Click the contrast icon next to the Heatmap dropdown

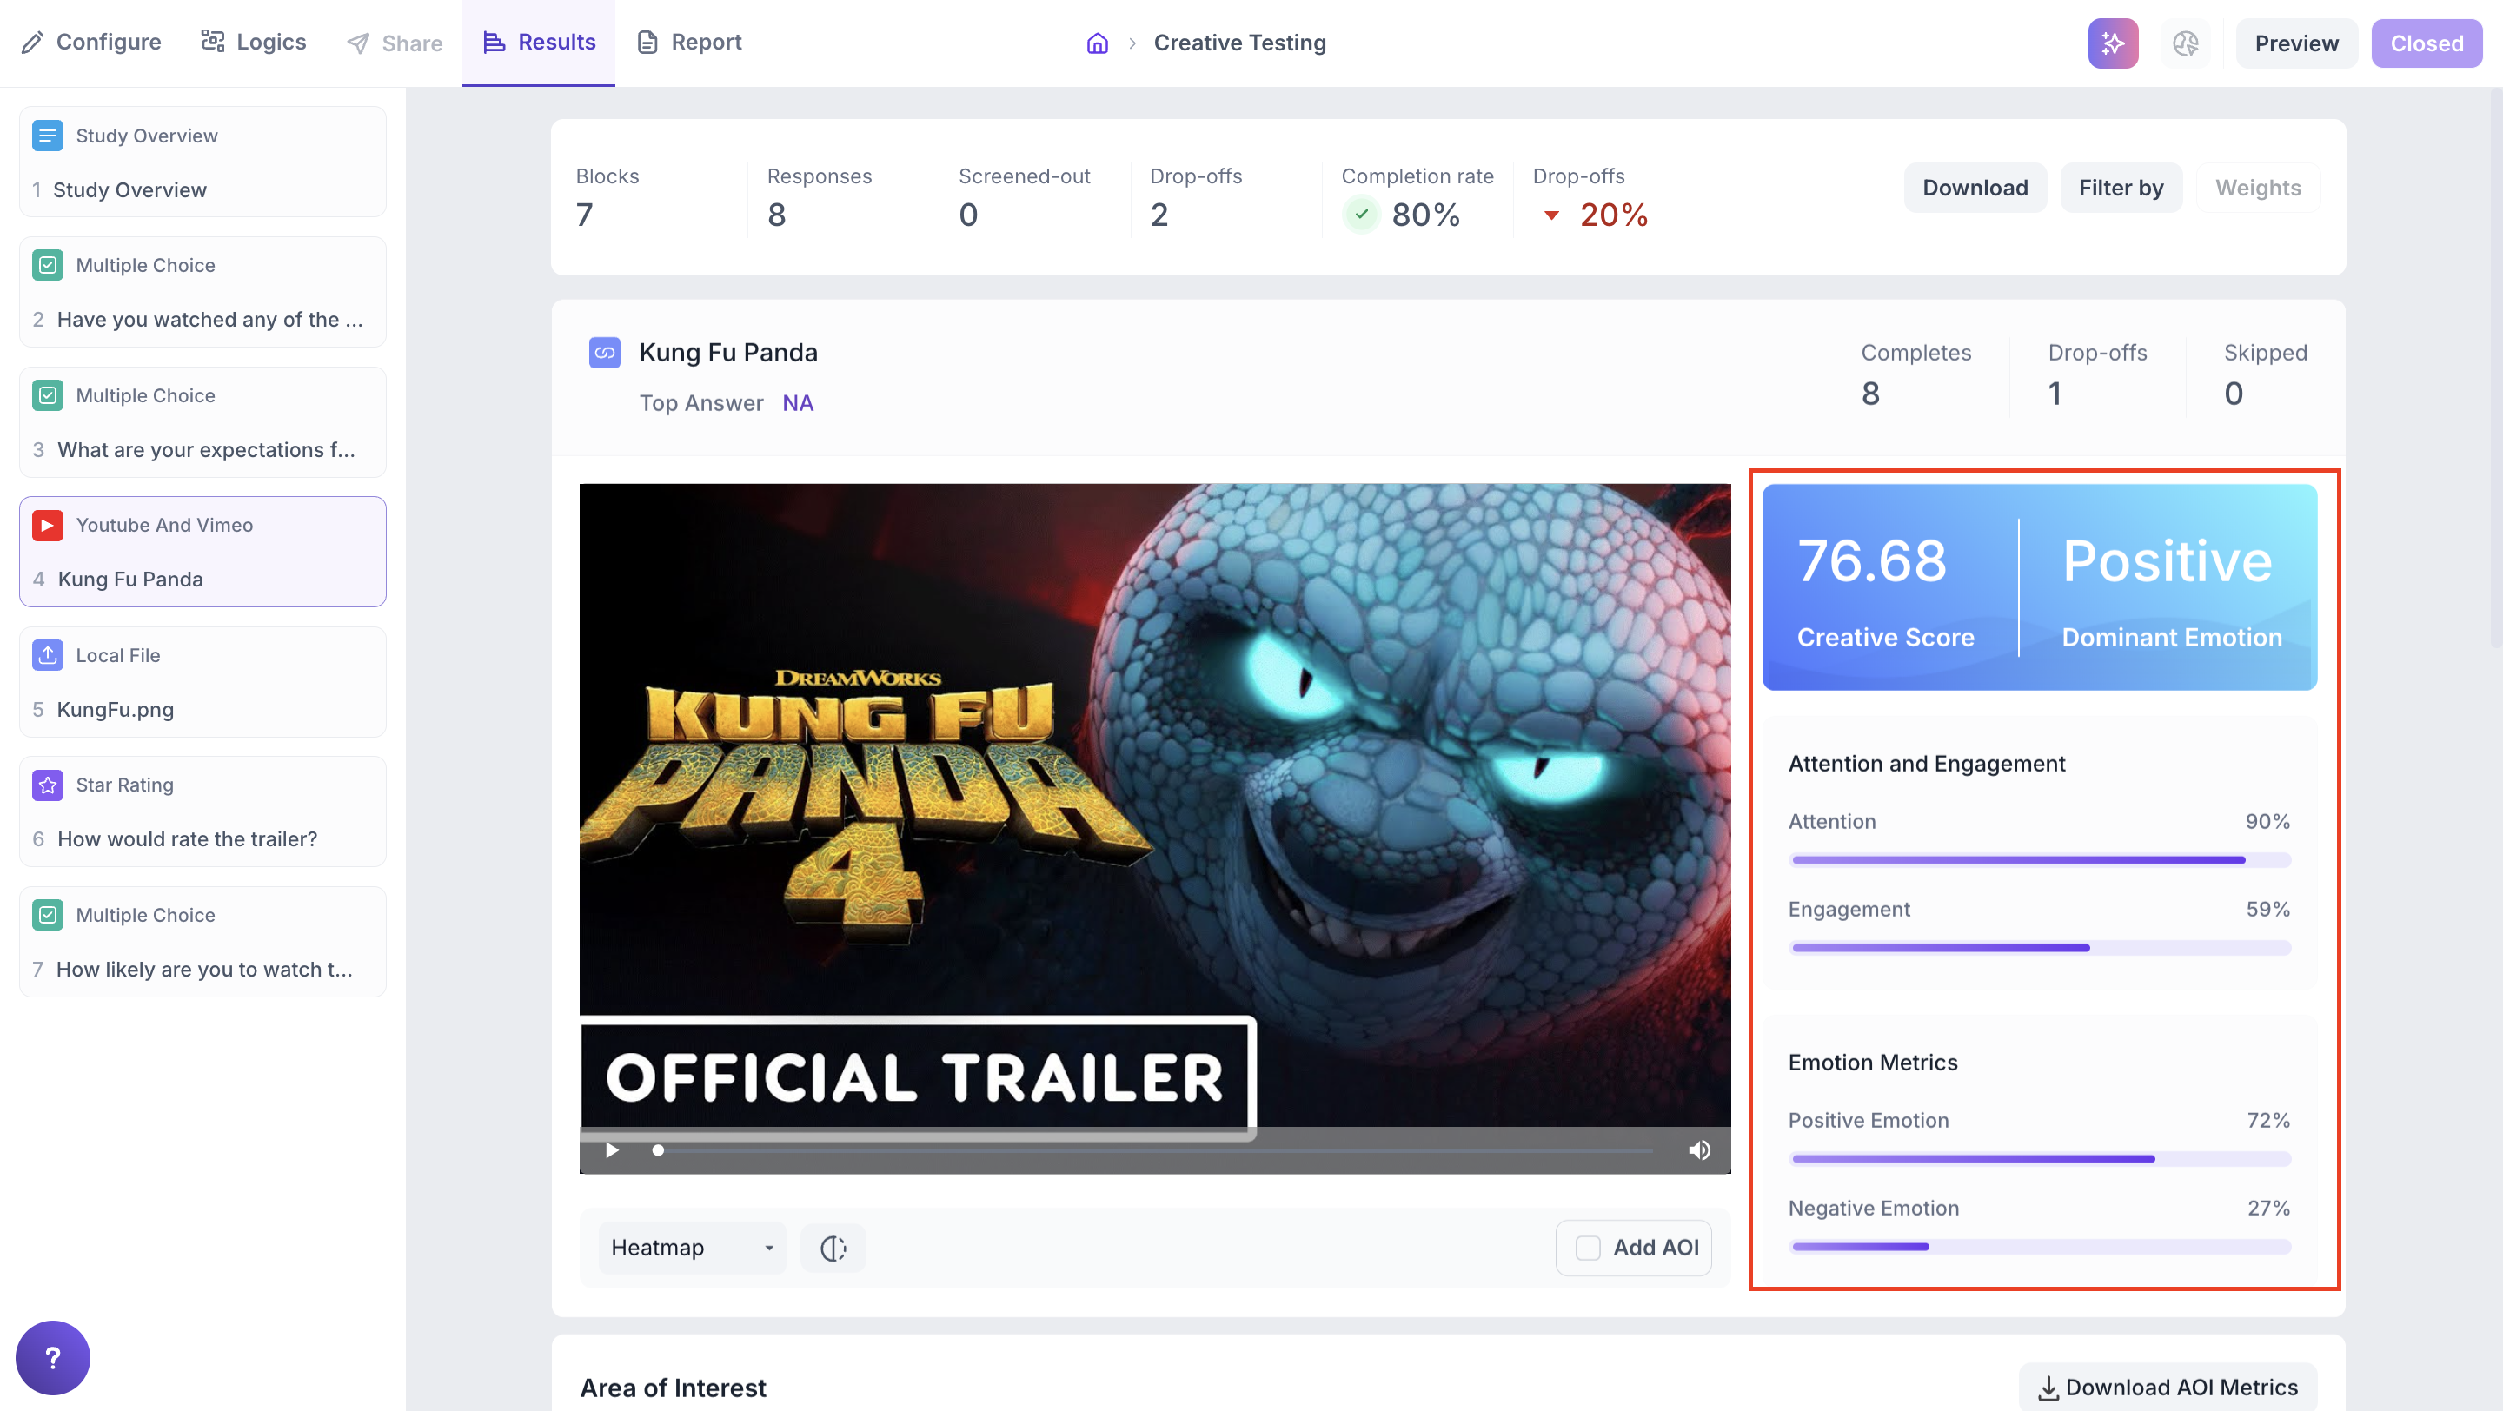point(833,1248)
